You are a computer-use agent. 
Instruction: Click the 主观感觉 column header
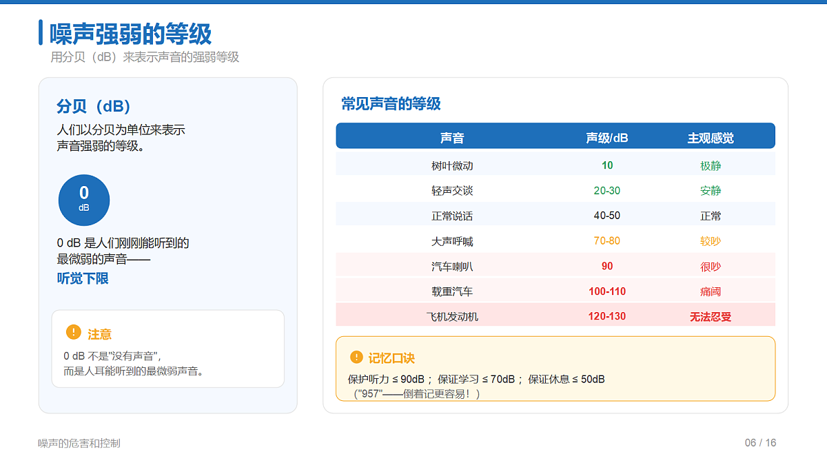(711, 138)
